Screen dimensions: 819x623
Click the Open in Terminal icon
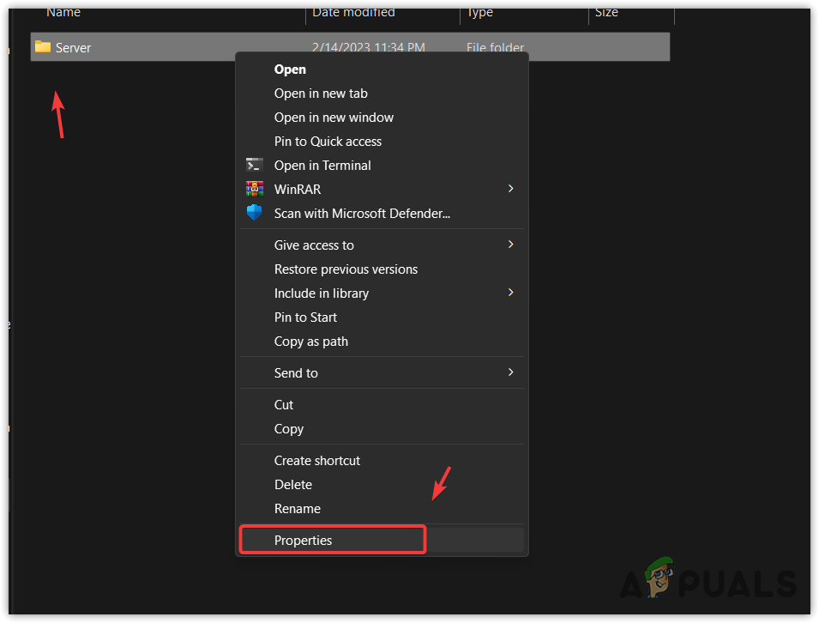point(255,165)
